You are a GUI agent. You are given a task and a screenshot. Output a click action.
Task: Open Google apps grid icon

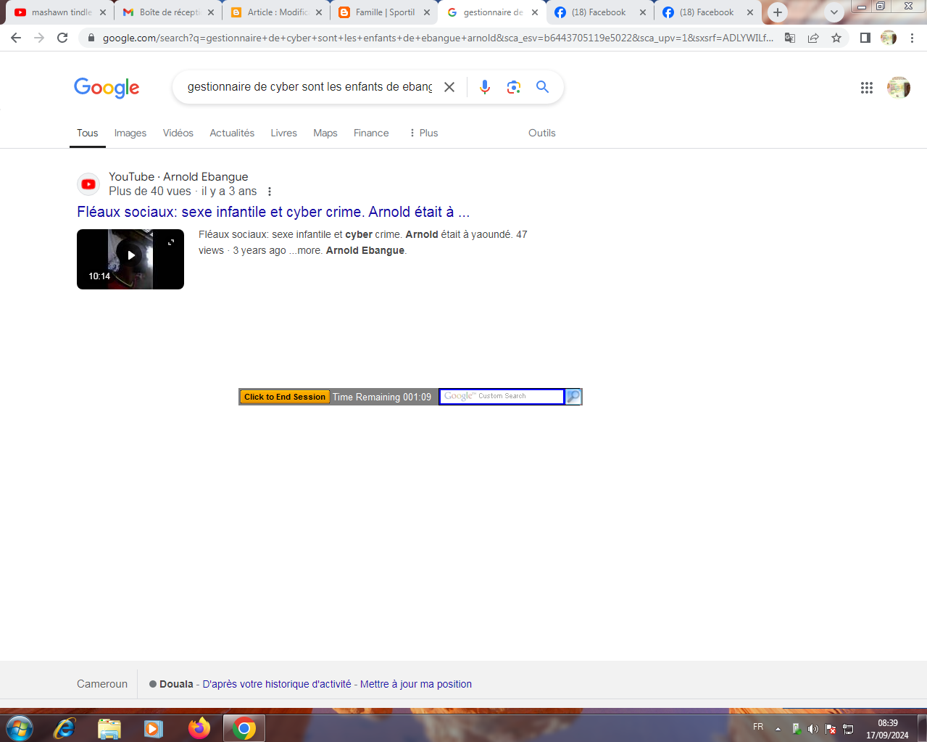click(x=867, y=88)
